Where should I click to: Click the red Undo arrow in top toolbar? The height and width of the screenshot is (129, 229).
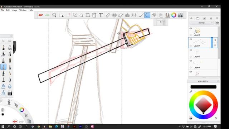[x=40, y=15]
